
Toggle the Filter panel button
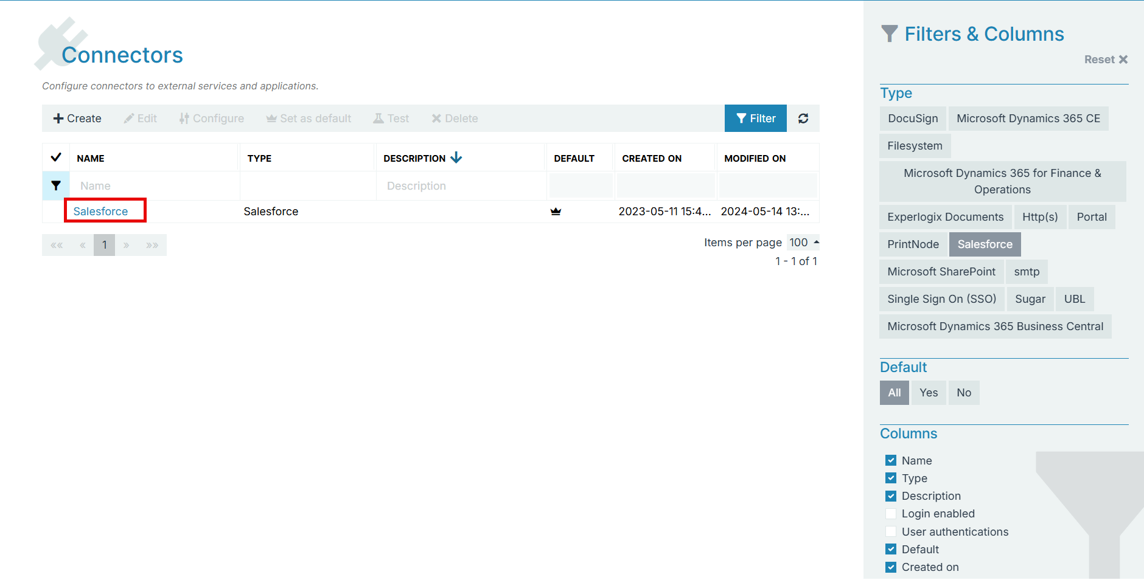coord(756,119)
